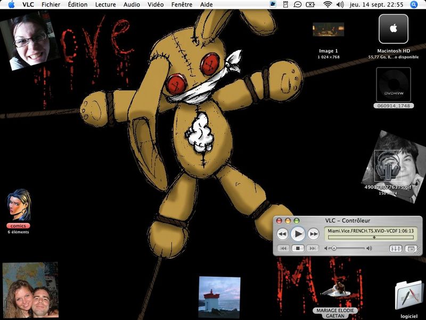
Task: Show the VLC playlist window
Action: (x=411, y=249)
